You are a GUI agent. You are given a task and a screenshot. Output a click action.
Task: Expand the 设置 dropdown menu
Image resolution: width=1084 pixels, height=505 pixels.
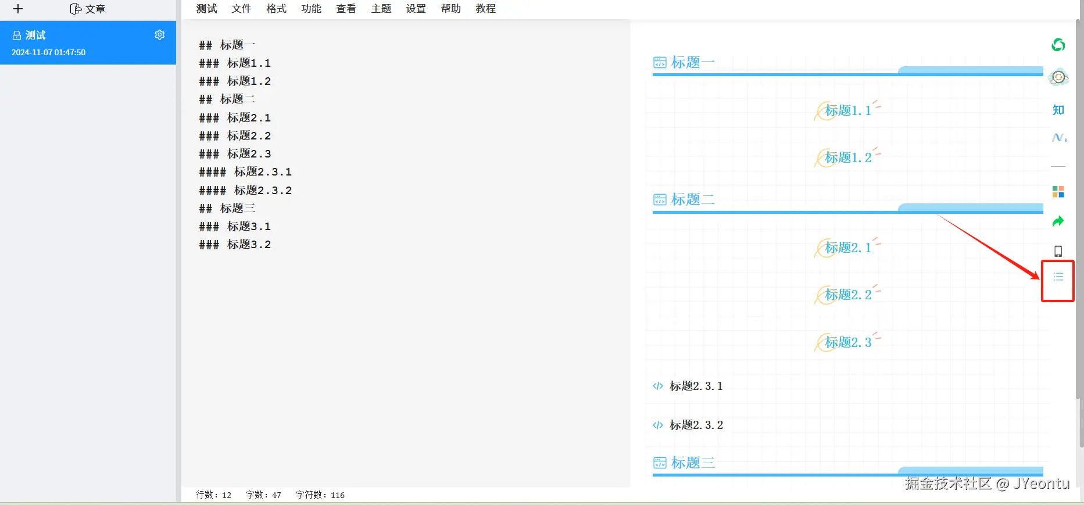point(416,9)
